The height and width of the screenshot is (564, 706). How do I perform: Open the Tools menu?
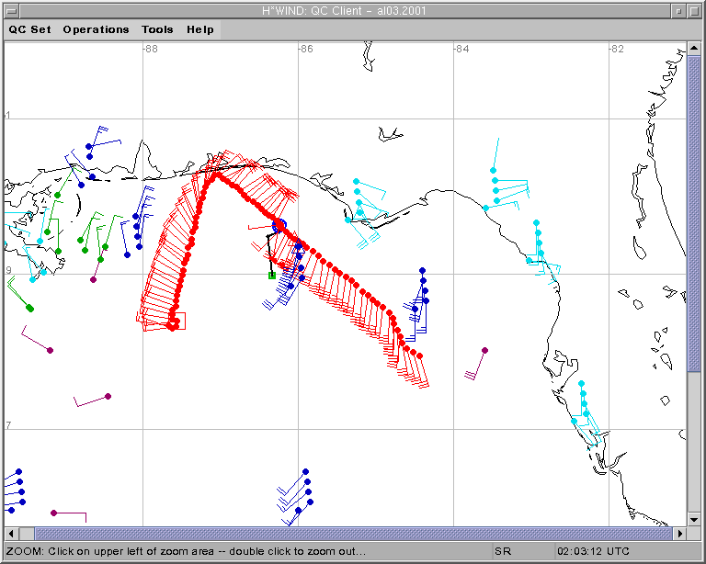(x=157, y=29)
